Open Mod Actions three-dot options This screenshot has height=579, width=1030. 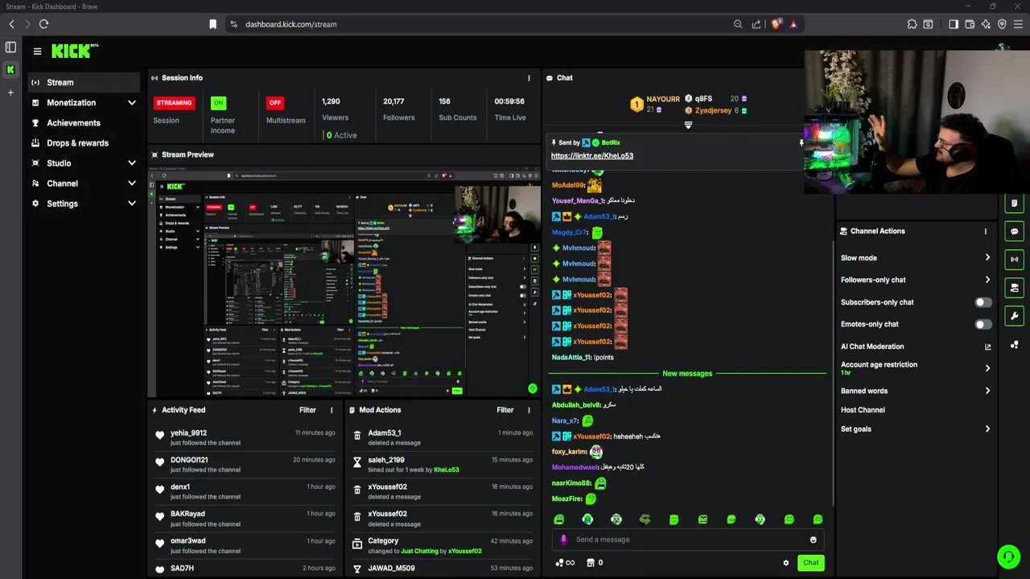pos(529,410)
